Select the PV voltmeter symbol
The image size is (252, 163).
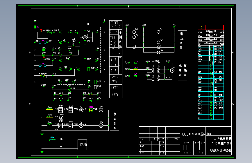[x=172, y=70]
